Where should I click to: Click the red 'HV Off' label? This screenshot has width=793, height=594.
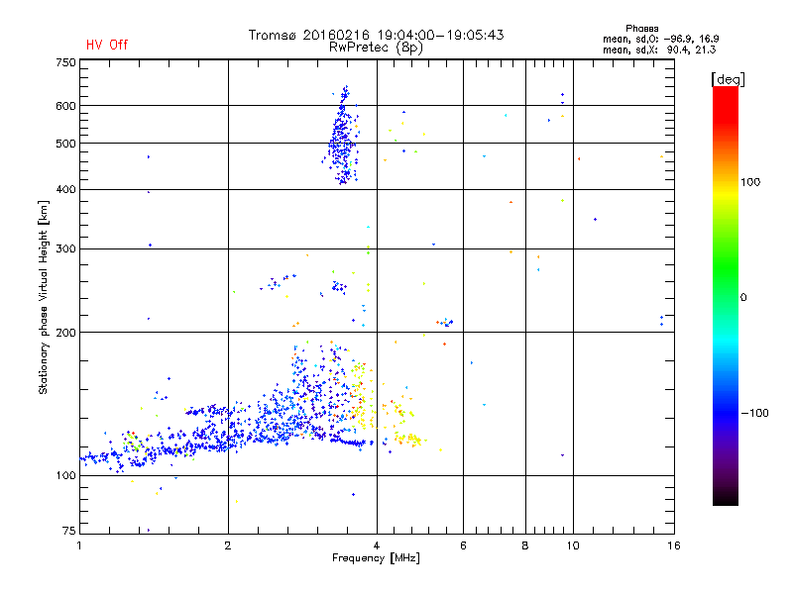click(107, 45)
